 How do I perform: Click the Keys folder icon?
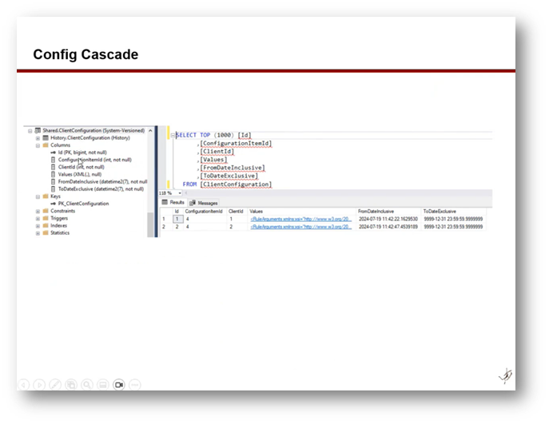point(46,196)
